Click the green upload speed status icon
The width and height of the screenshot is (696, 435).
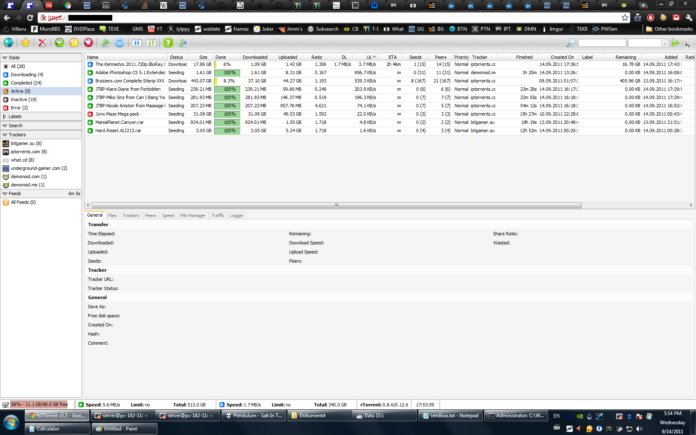(x=81, y=405)
